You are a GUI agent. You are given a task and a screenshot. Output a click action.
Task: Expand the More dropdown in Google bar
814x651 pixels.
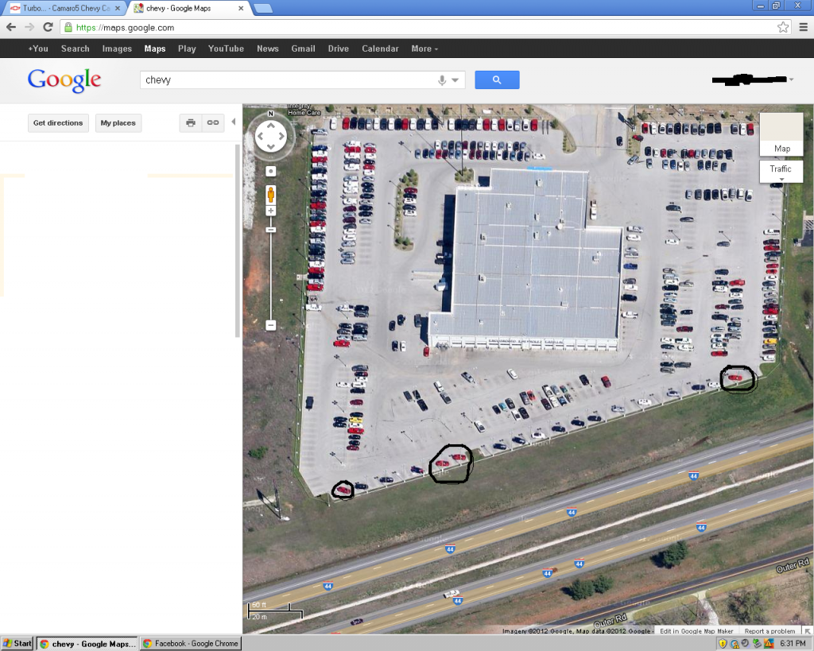click(424, 48)
